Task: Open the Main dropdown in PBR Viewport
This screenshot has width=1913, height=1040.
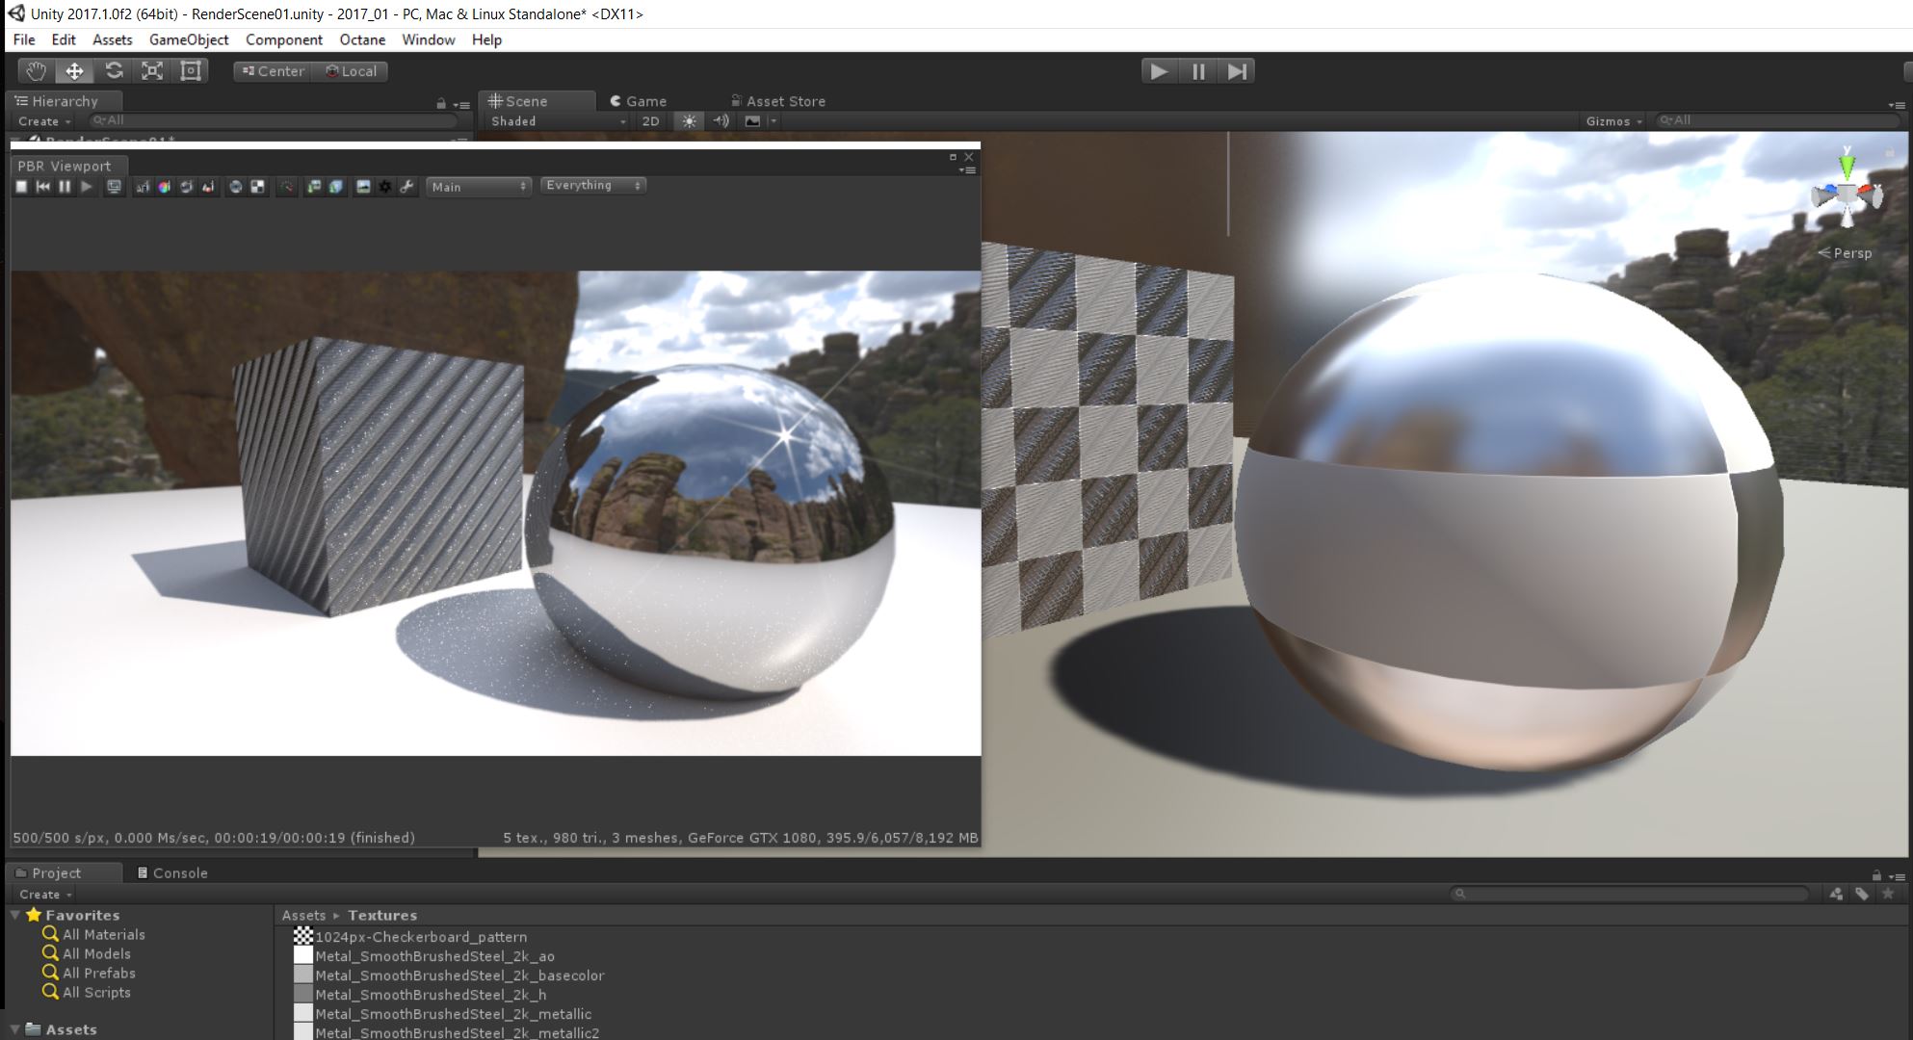Action: pos(478,187)
